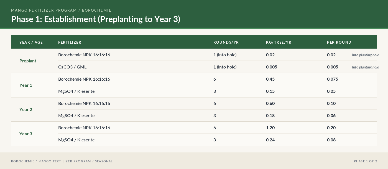Screen dimensions: 388x169
Task: Click the PER ROUND column header
Action: (x=339, y=42)
